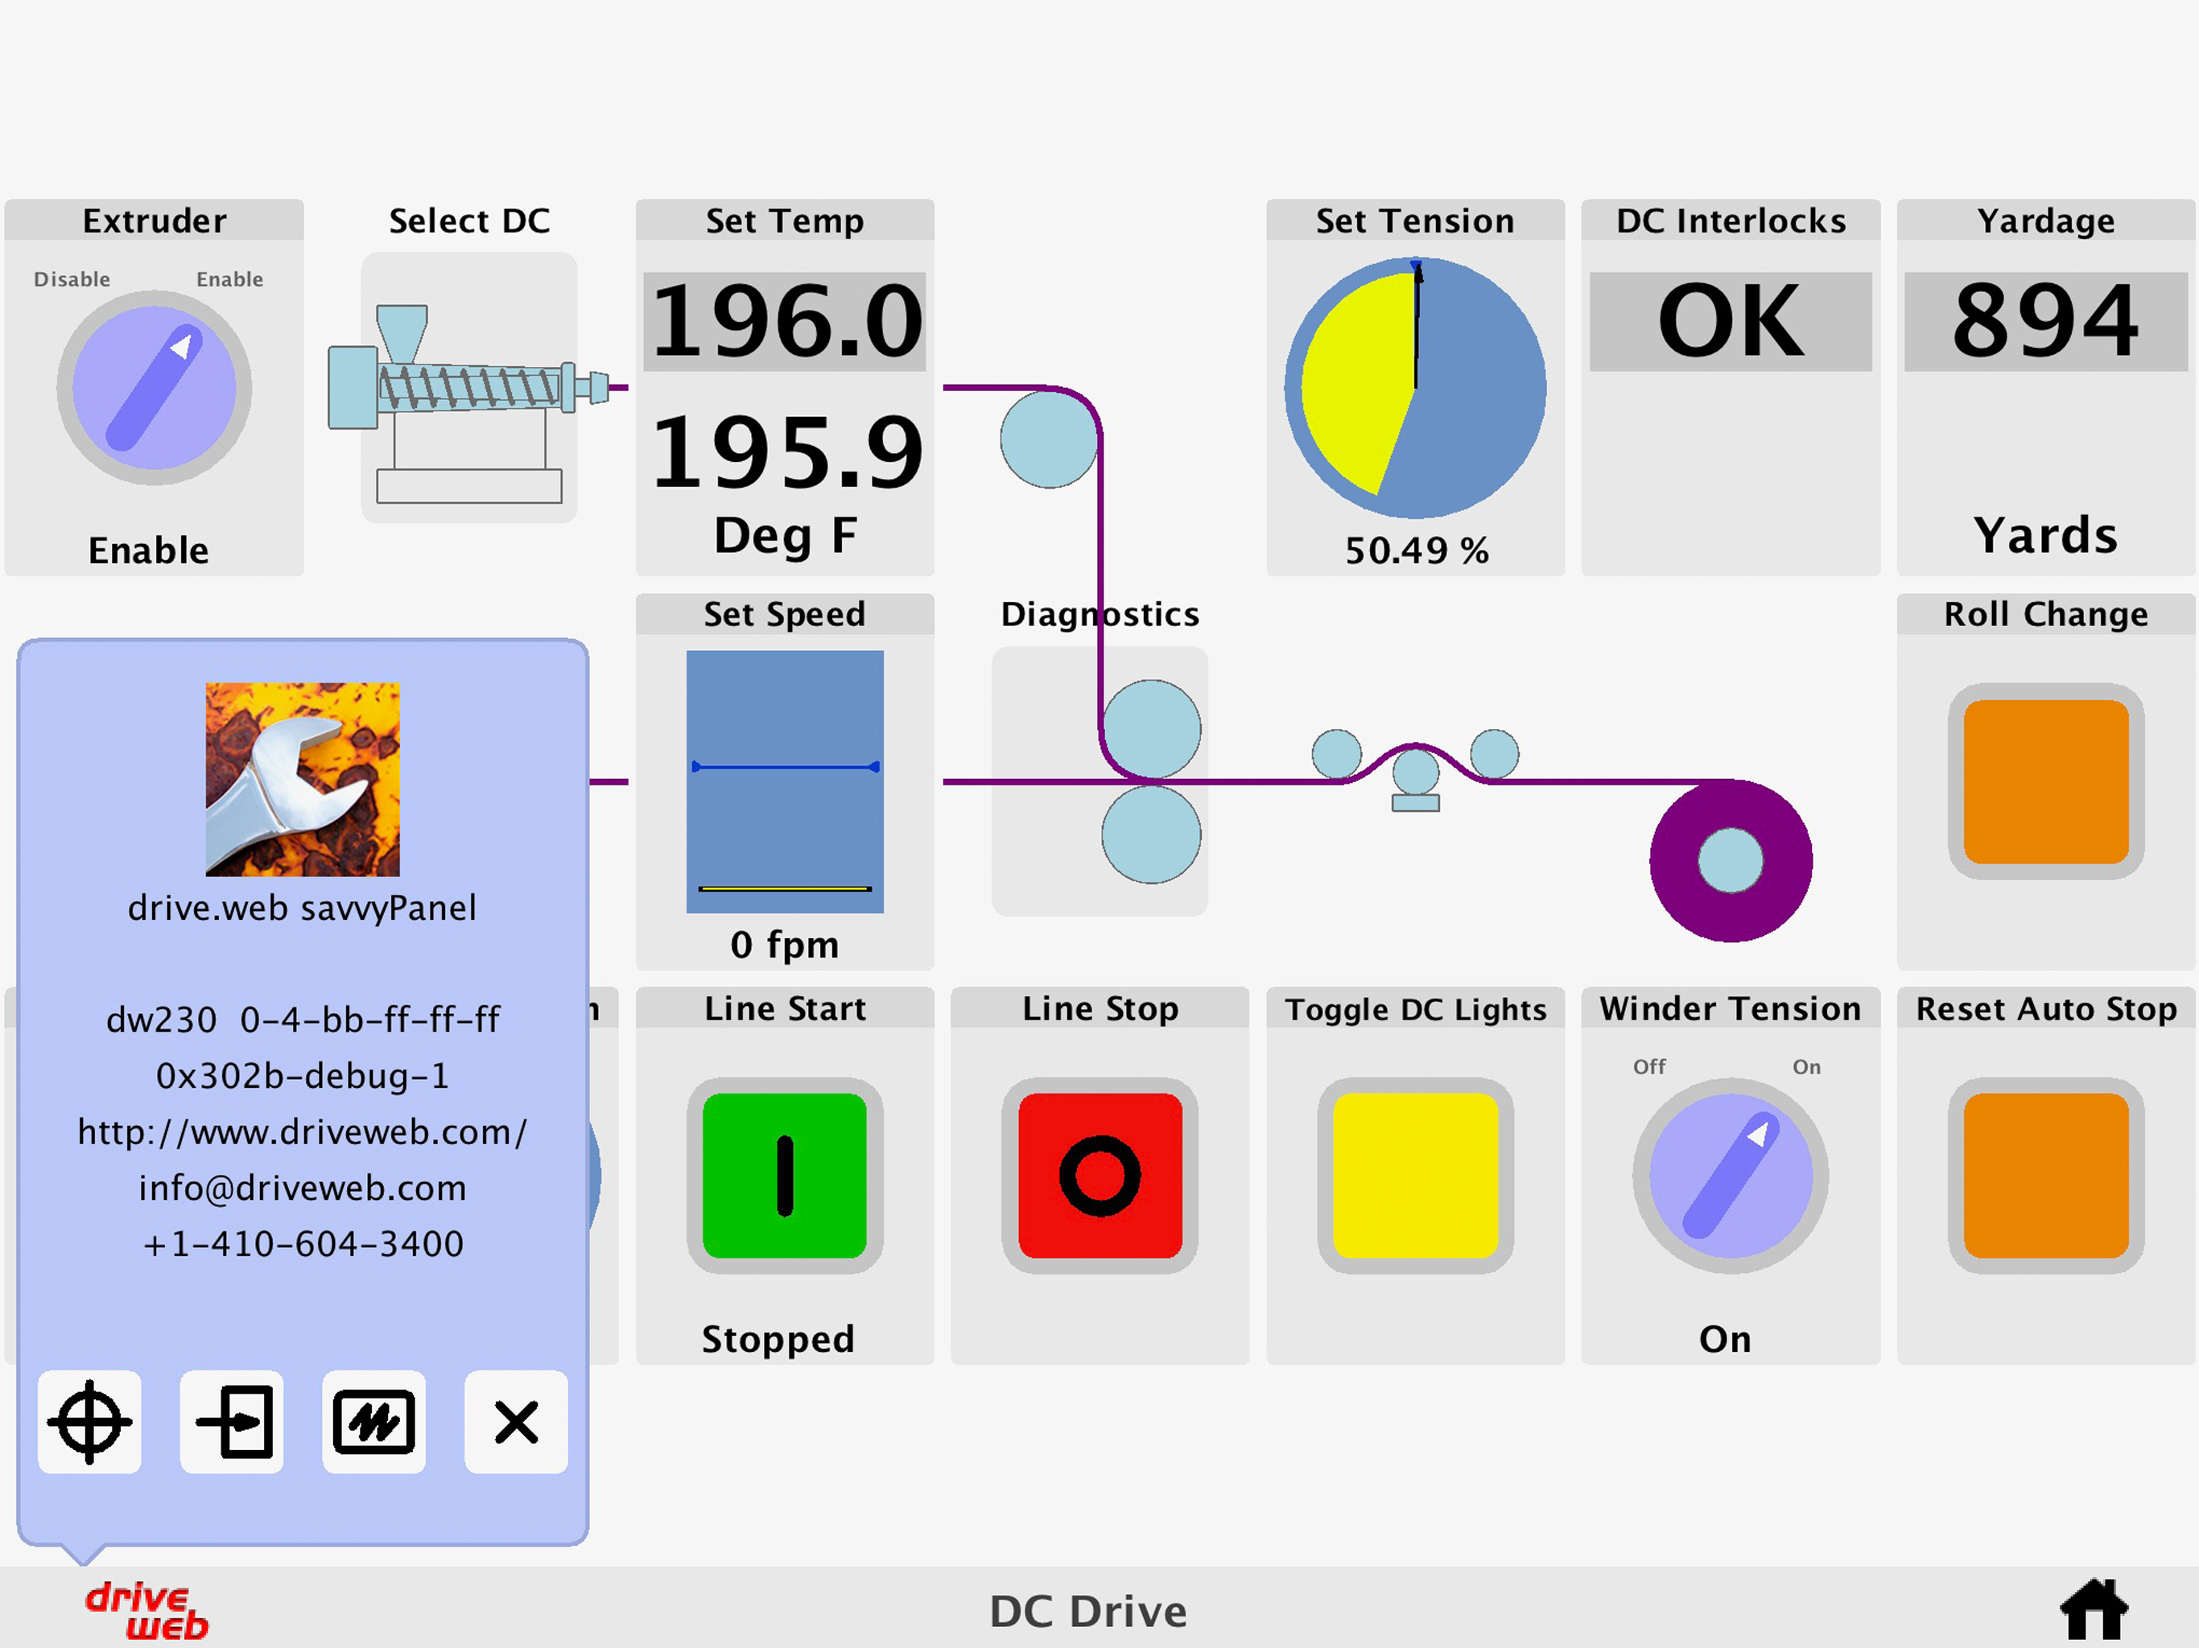Click the red Line Stop button

1099,1176
